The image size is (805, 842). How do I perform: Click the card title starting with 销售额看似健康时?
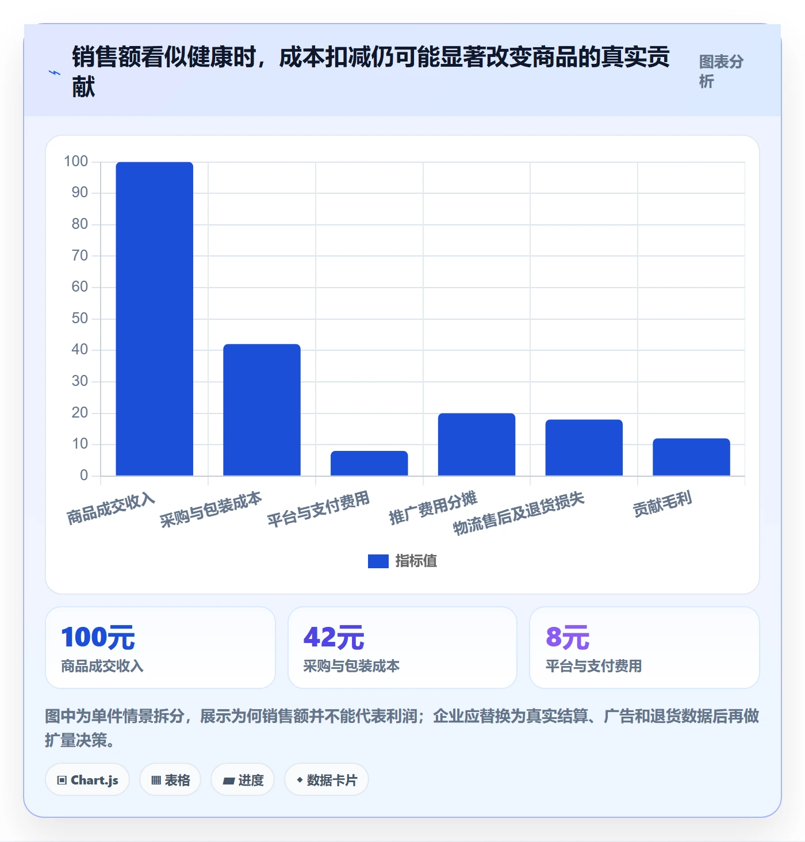tap(371, 72)
